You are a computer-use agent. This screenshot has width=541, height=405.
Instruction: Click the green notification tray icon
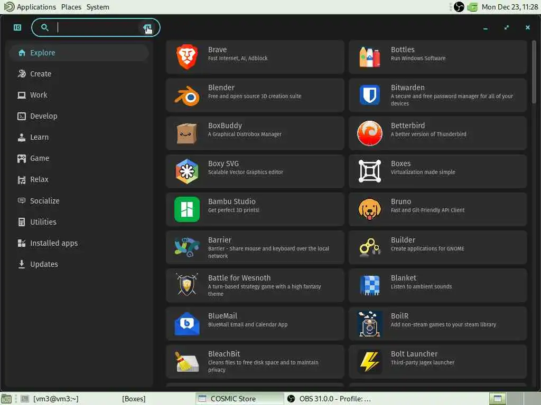[472, 7]
